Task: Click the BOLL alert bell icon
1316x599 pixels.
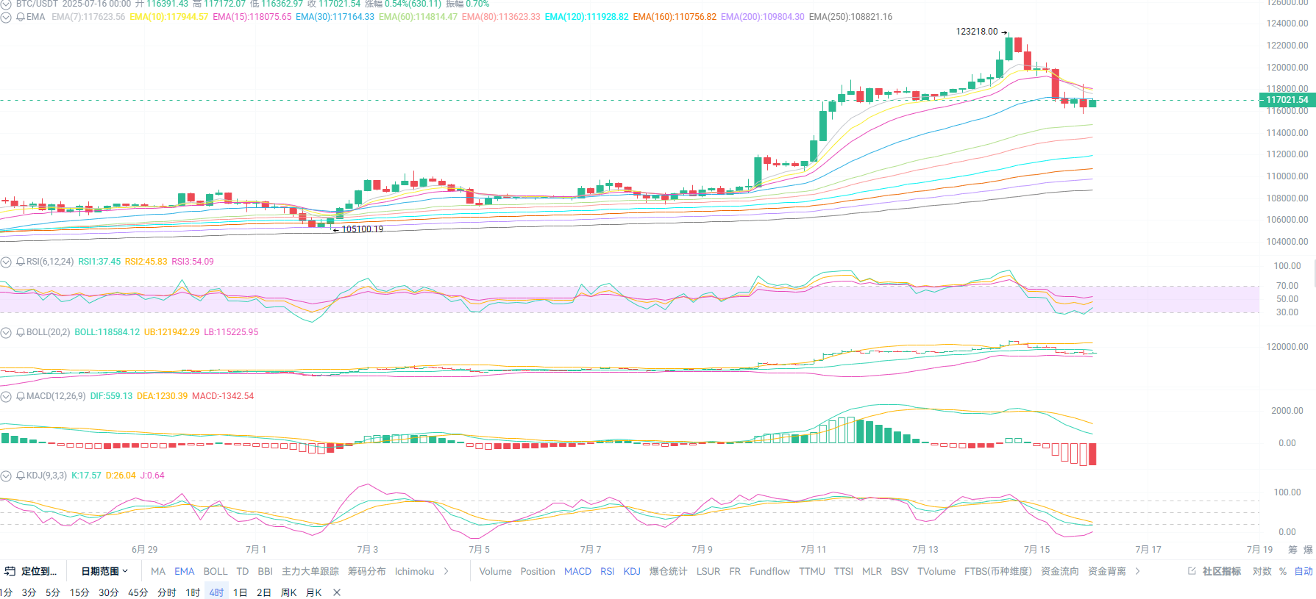Action: 21,332
